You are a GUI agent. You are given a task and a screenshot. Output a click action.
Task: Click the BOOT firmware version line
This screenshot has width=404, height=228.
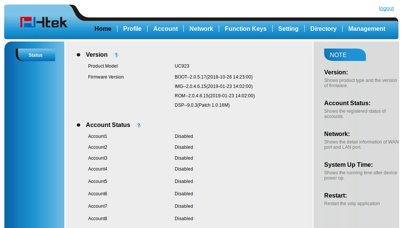[213, 77]
